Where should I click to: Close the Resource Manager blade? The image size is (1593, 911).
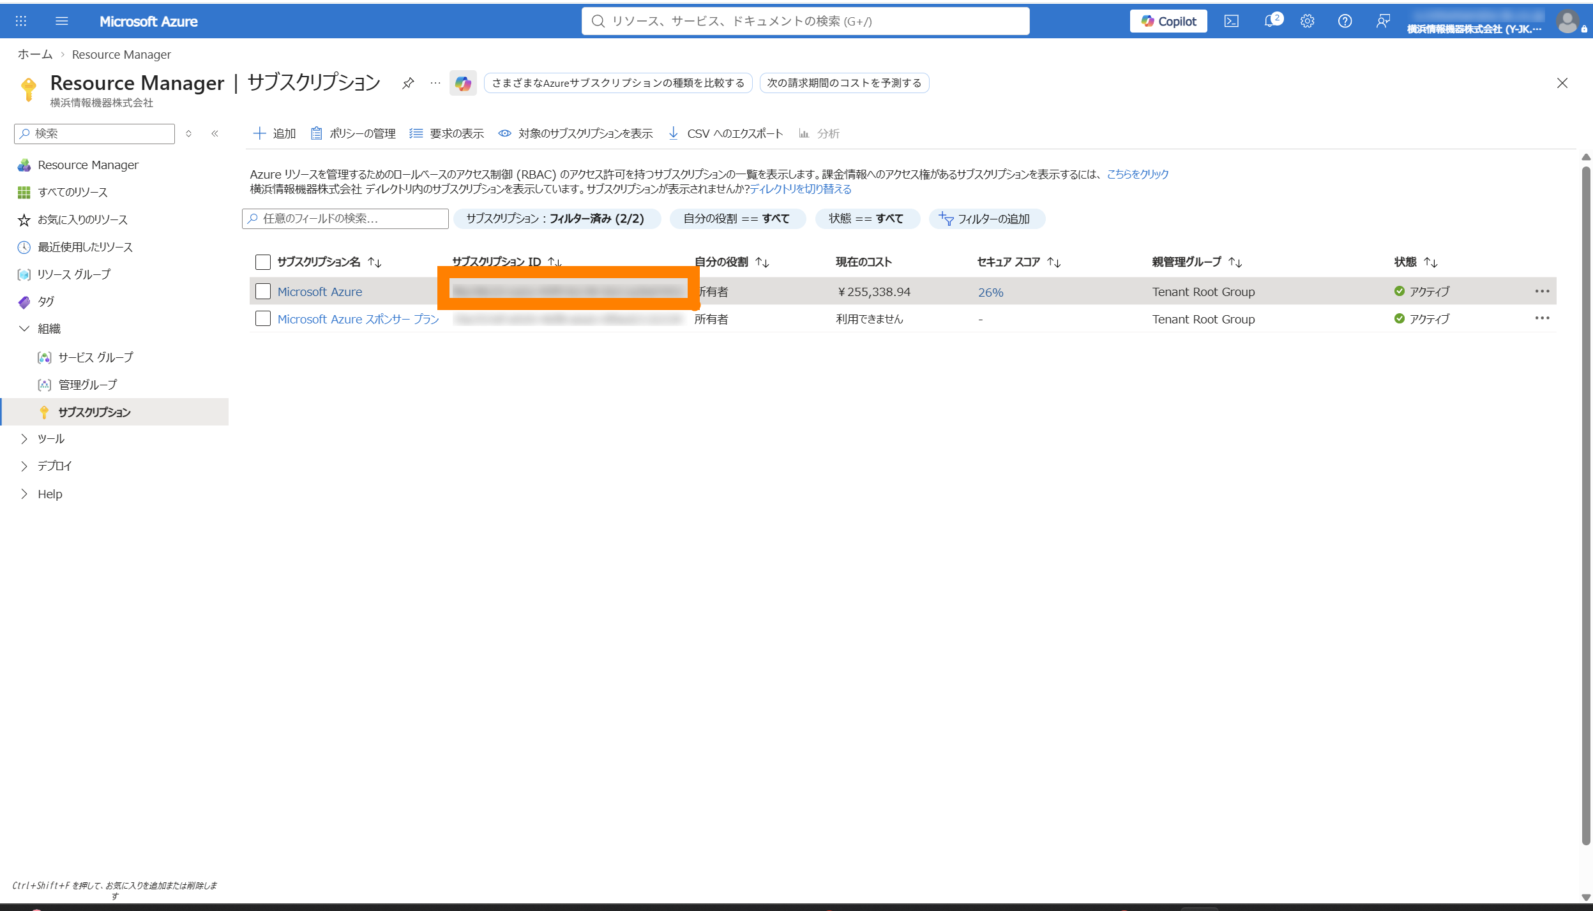tap(1562, 83)
